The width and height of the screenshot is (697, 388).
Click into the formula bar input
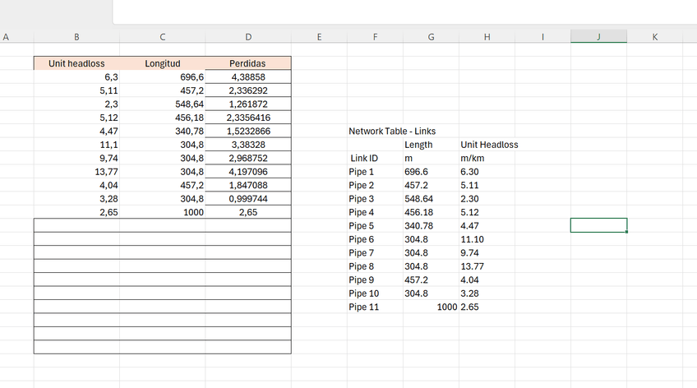[403, 12]
